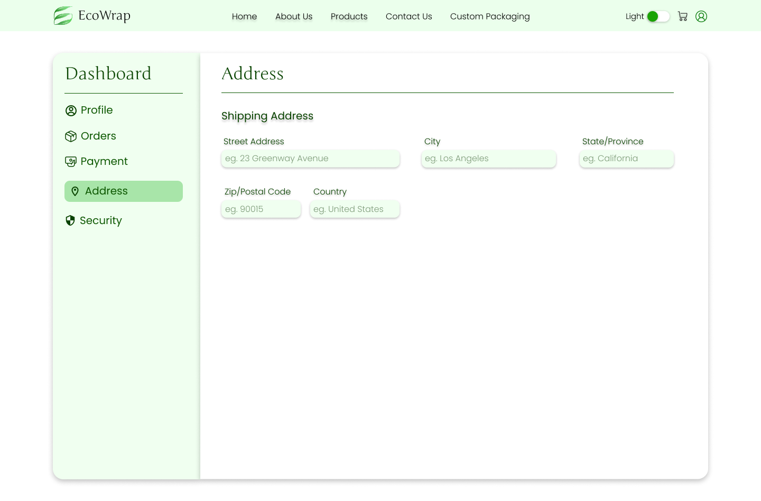Screen dimensions: 761x501
Task: Open the Products menu item
Action: pyautogui.click(x=349, y=16)
